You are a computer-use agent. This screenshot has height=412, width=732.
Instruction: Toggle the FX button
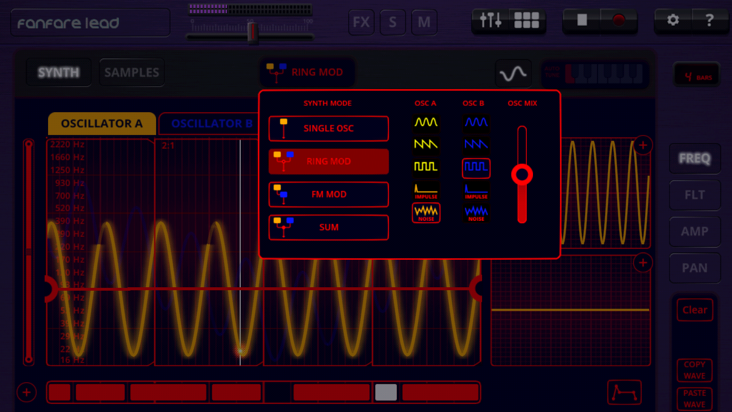pos(361,22)
